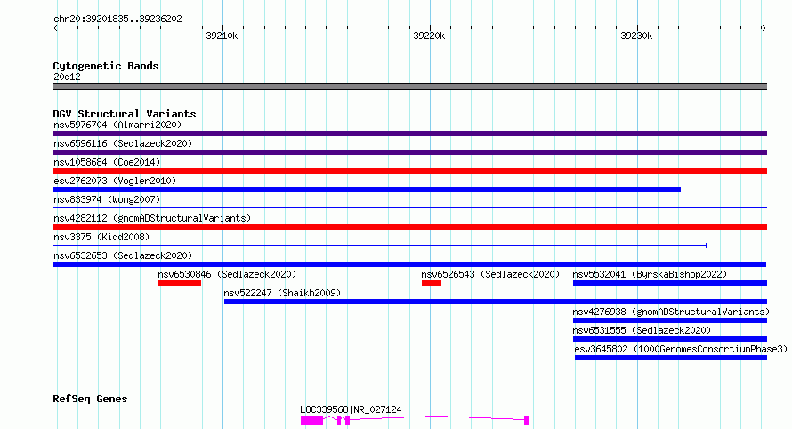
Task: Select the nsv5532041 (ByrskaBishop2022) blue bar
Action: click(x=670, y=283)
